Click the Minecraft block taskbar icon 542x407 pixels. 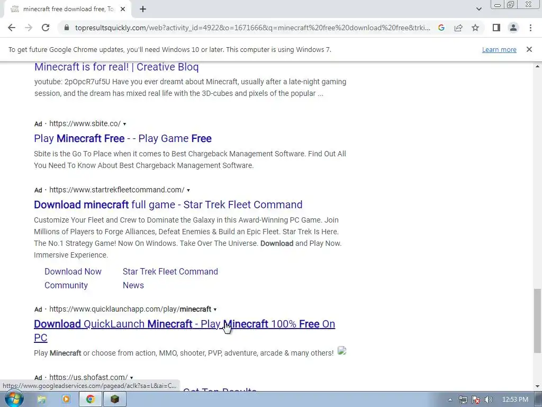[x=114, y=400]
